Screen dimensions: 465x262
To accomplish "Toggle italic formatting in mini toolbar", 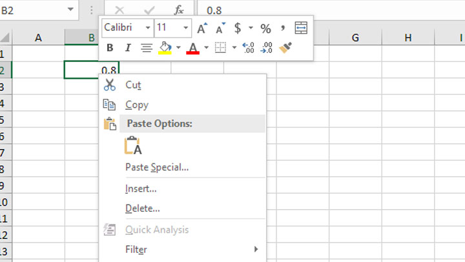I will coord(128,48).
